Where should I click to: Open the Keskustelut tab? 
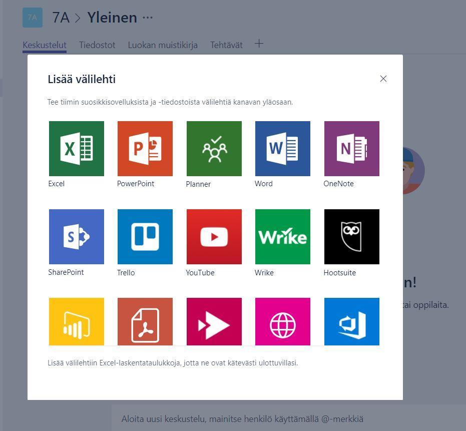coord(45,45)
